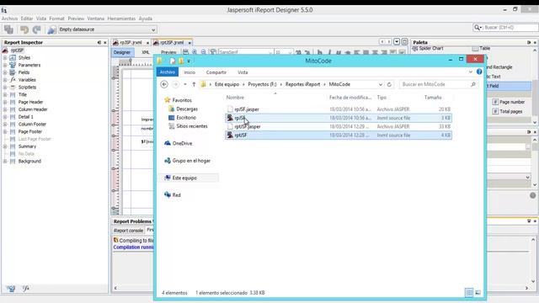The image size is (539, 303).
Task: Zoom in the report designer
Action: click(195, 52)
